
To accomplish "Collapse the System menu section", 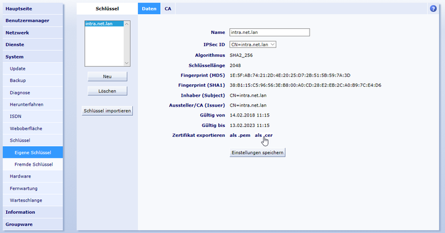I will click(33, 57).
